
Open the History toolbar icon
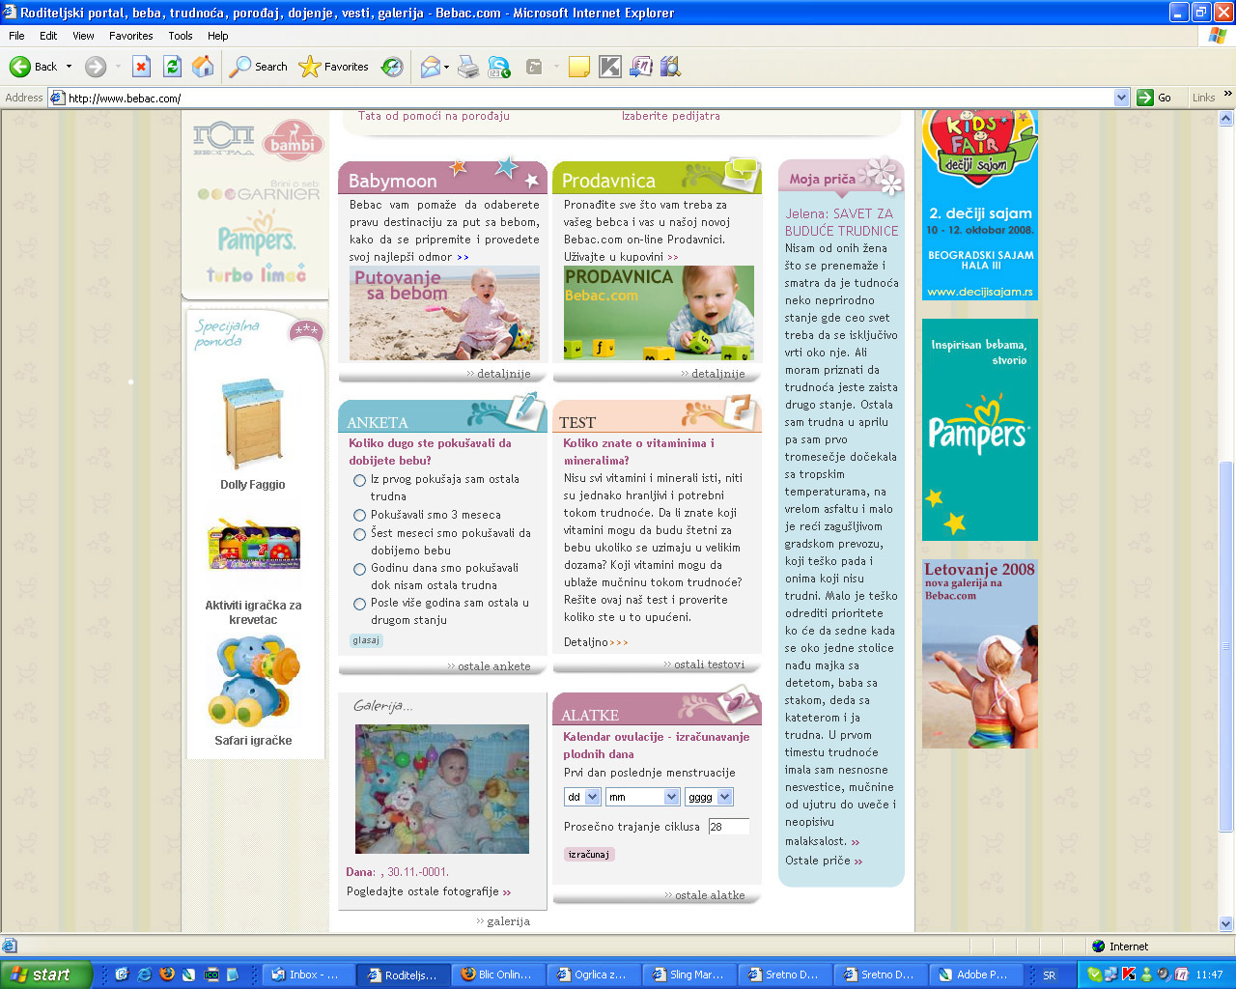[392, 67]
